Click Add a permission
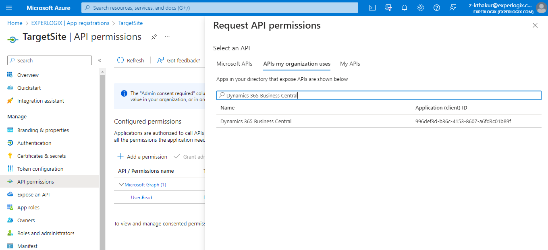Viewport: 548px width, 250px height. [142, 157]
